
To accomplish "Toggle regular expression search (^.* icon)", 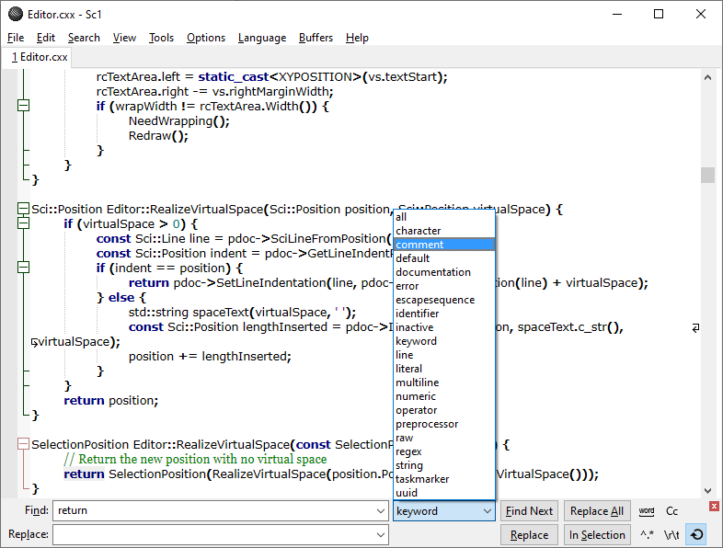I will coord(647,534).
